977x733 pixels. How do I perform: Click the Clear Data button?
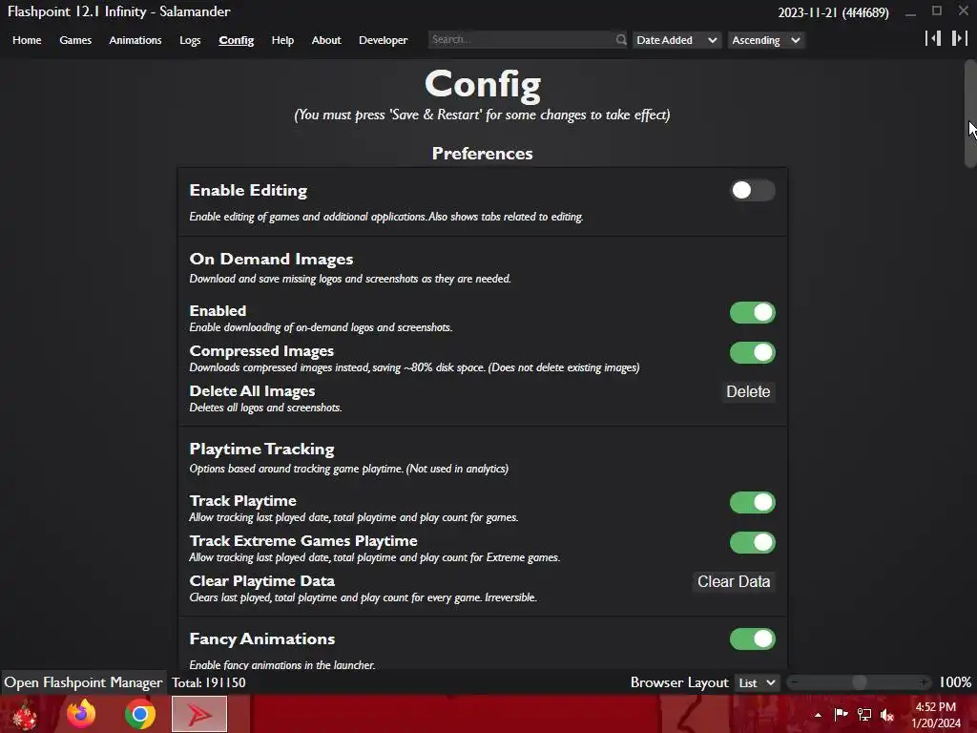734,581
